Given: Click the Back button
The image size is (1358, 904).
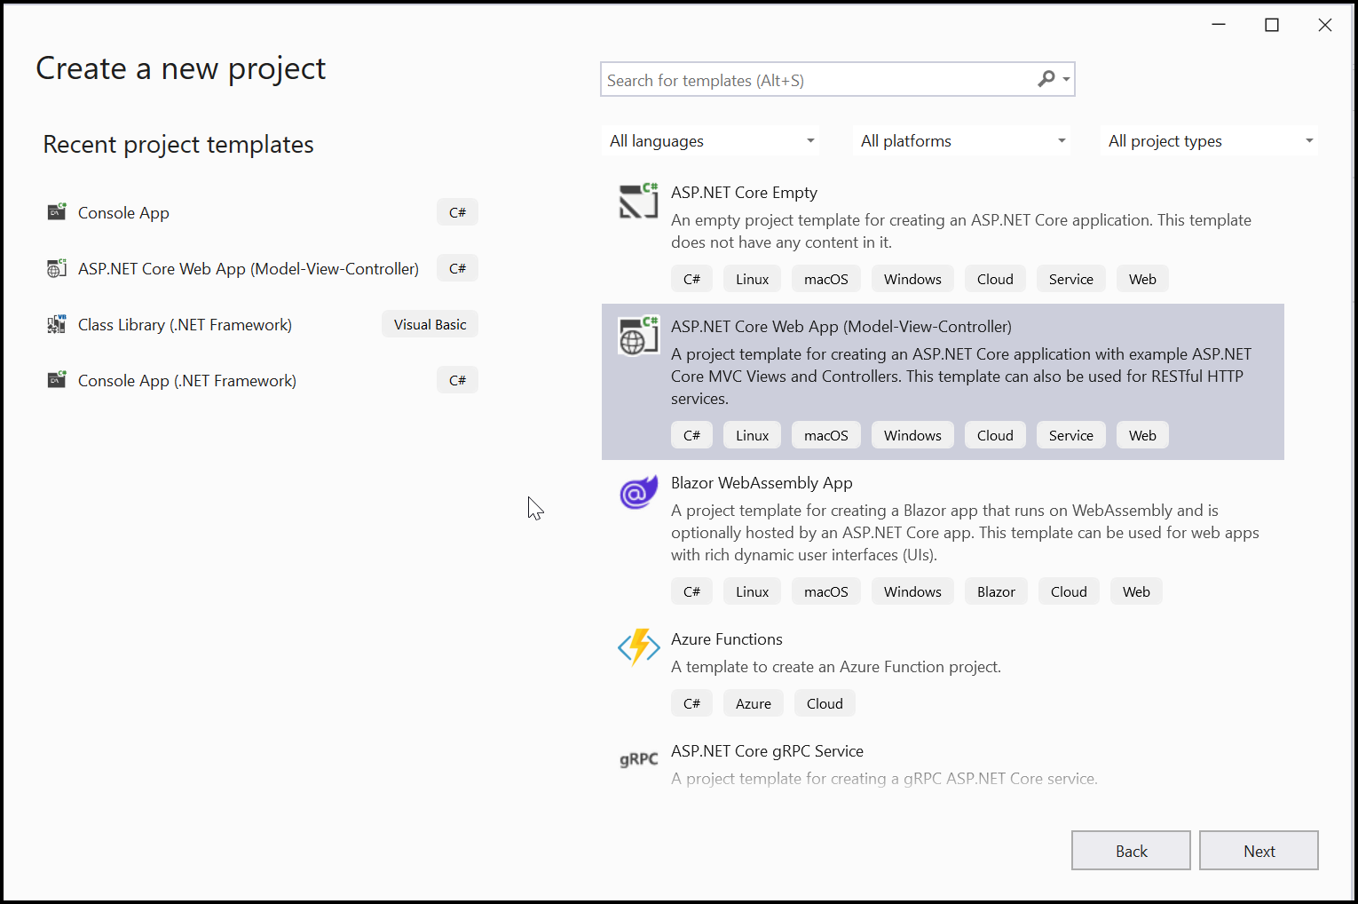Looking at the screenshot, I should coord(1131,850).
